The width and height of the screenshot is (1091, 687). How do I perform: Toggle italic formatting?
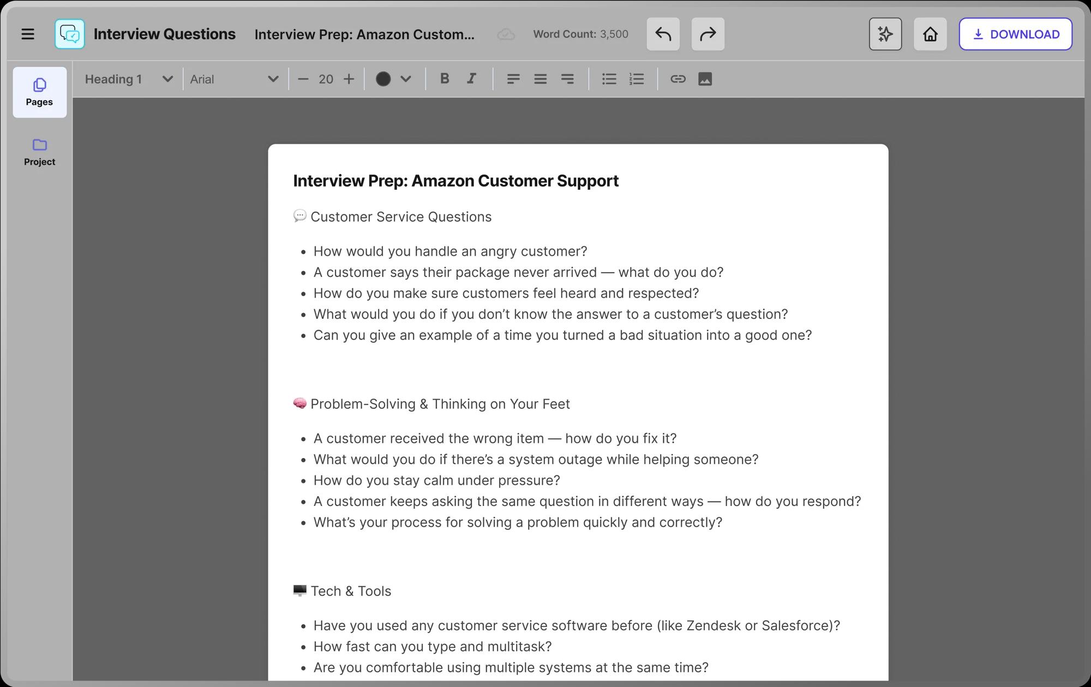pyautogui.click(x=471, y=79)
